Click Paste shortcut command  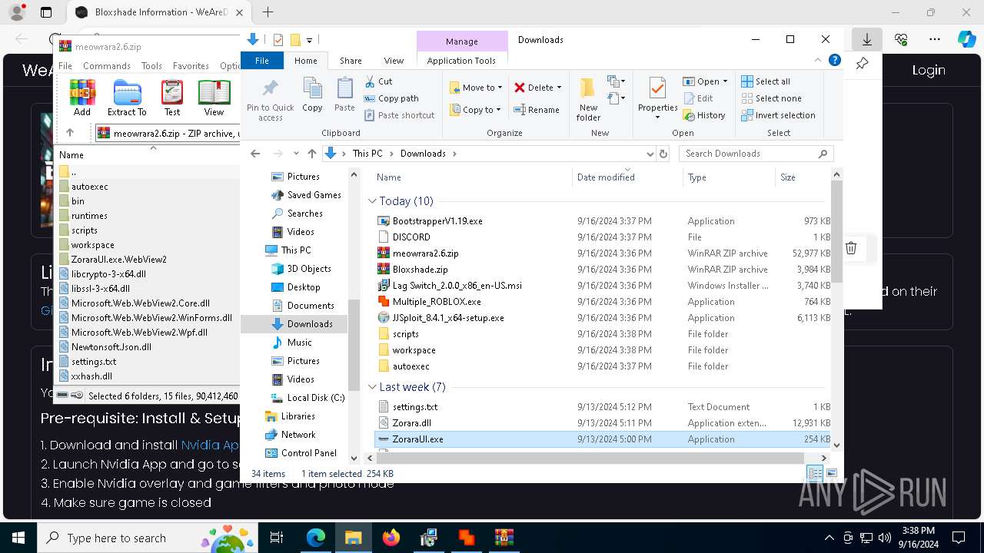pyautogui.click(x=399, y=115)
